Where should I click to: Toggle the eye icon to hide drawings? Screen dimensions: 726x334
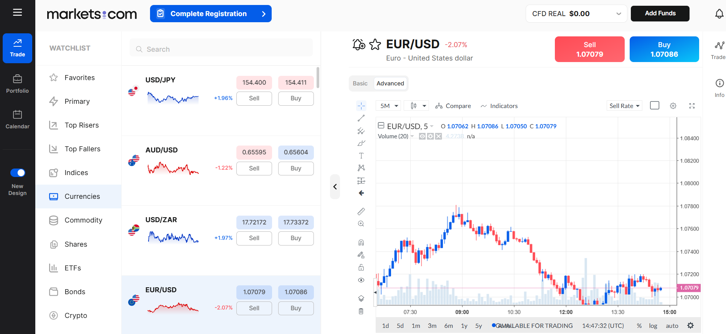coord(361,280)
